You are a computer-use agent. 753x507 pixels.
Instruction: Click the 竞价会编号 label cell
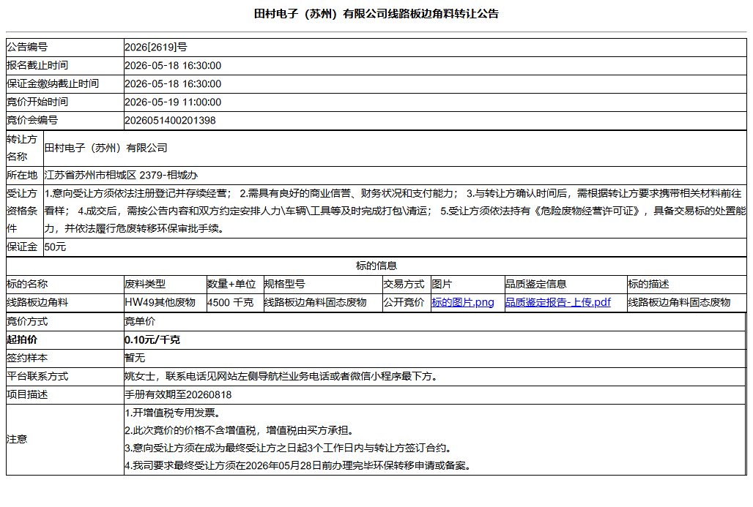tap(65, 121)
